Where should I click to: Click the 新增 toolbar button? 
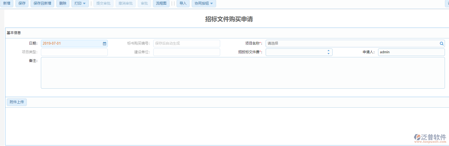tap(7, 4)
